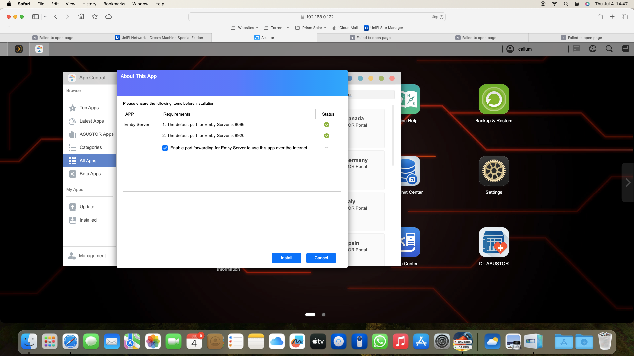
Task: Cancel the app installation dialog
Action: coord(321,258)
